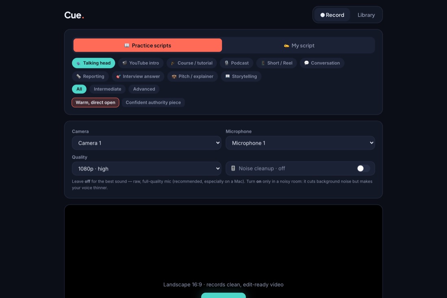Click the phone icon on Short / Reel

click(x=263, y=63)
